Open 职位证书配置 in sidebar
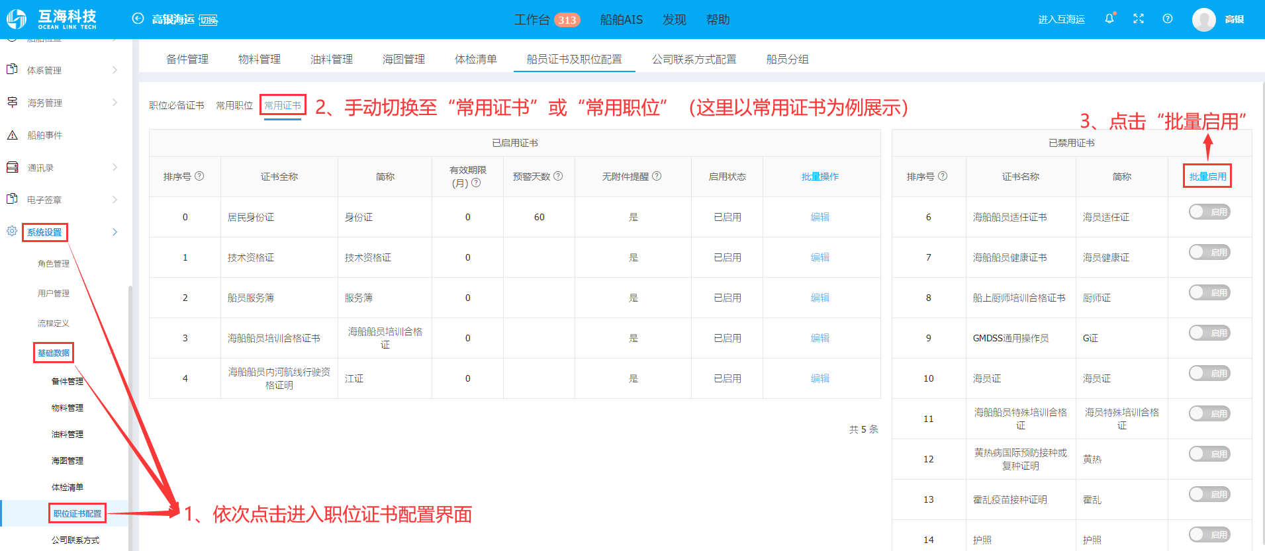Image resolution: width=1265 pixels, height=551 pixels. tap(77, 513)
